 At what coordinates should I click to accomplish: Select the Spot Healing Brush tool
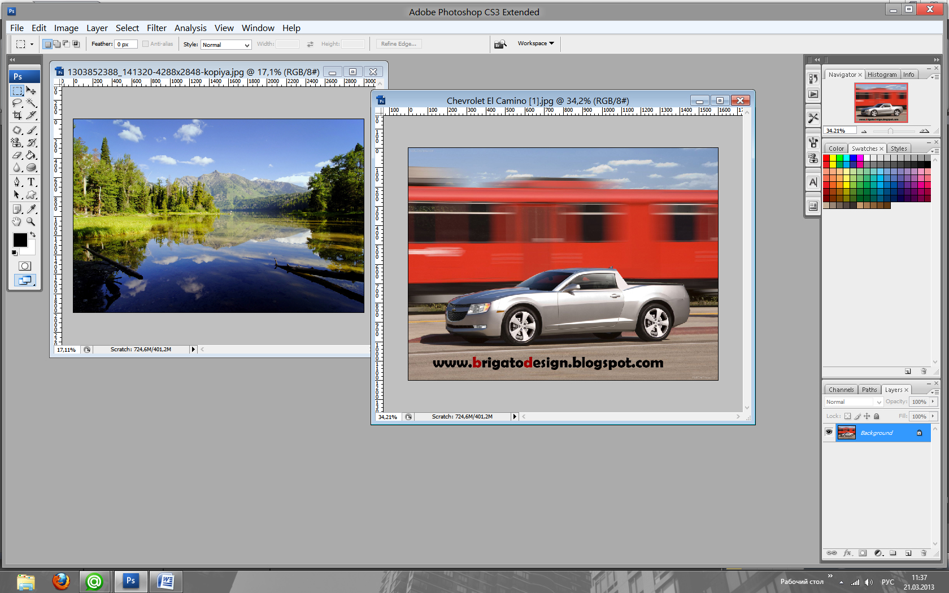(18, 130)
